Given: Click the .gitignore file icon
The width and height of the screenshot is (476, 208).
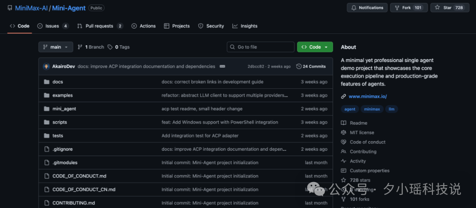Looking at the screenshot, I should (46, 149).
